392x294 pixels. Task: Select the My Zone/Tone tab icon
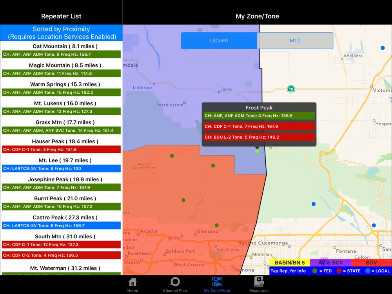217,284
